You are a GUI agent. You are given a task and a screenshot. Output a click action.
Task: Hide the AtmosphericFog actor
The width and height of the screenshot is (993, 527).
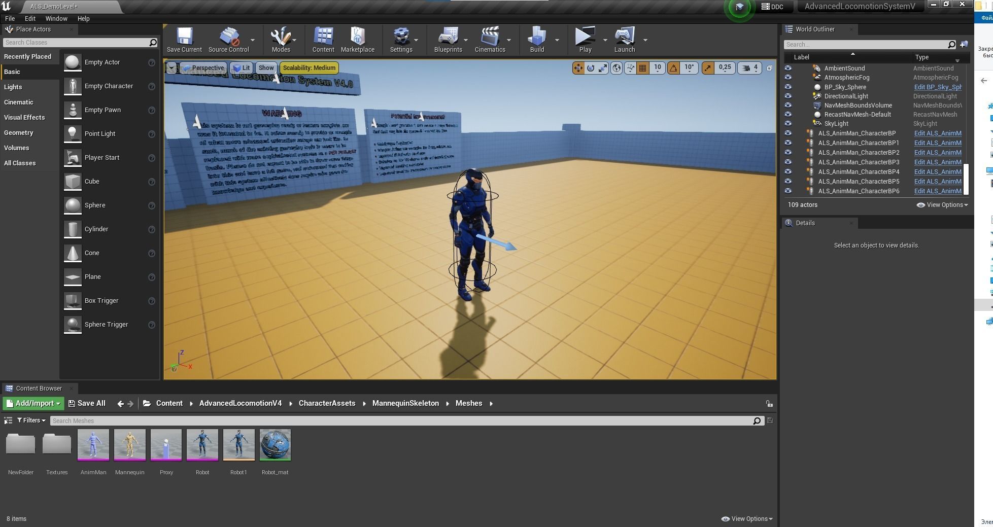(788, 78)
